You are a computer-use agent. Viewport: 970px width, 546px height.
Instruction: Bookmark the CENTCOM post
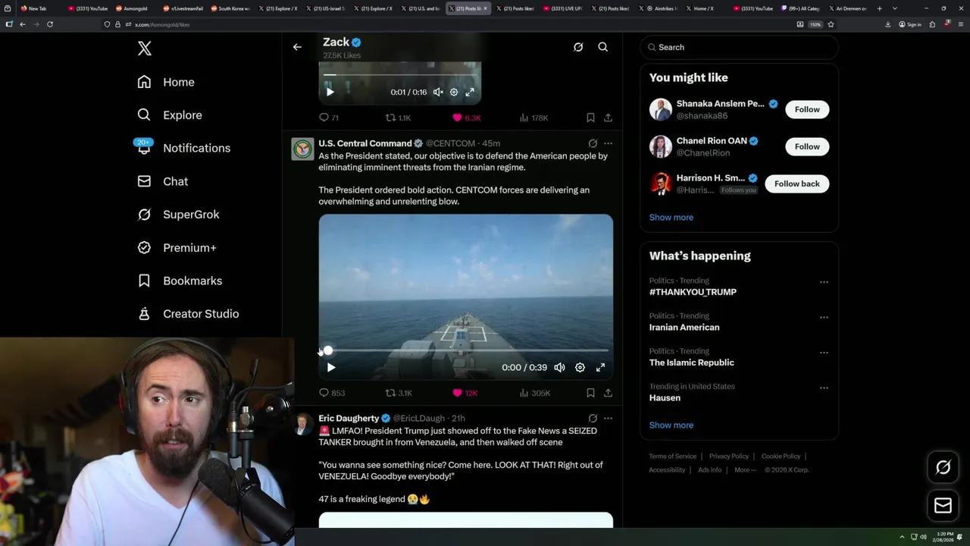[x=590, y=393]
